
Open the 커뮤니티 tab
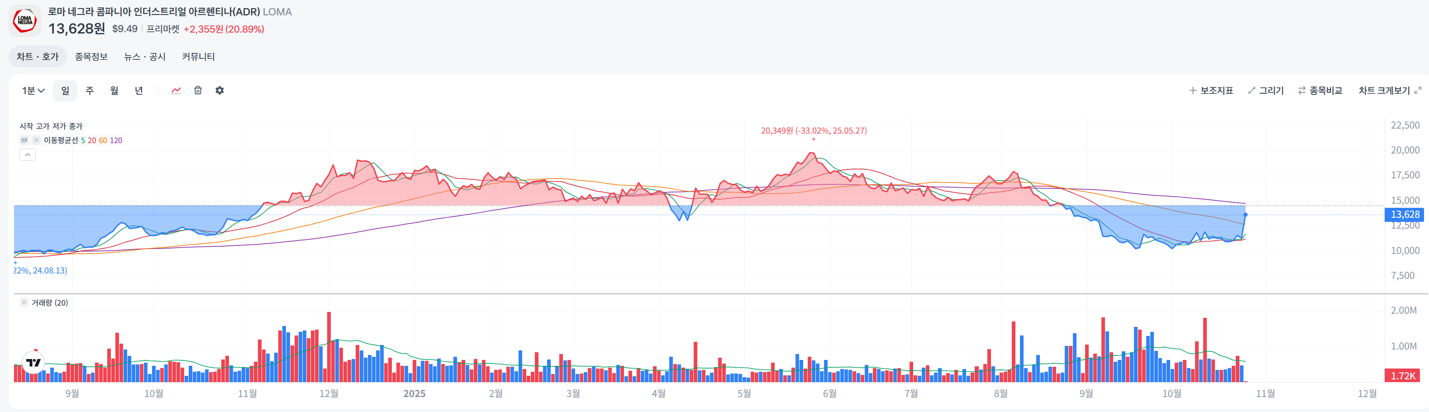[x=199, y=57]
